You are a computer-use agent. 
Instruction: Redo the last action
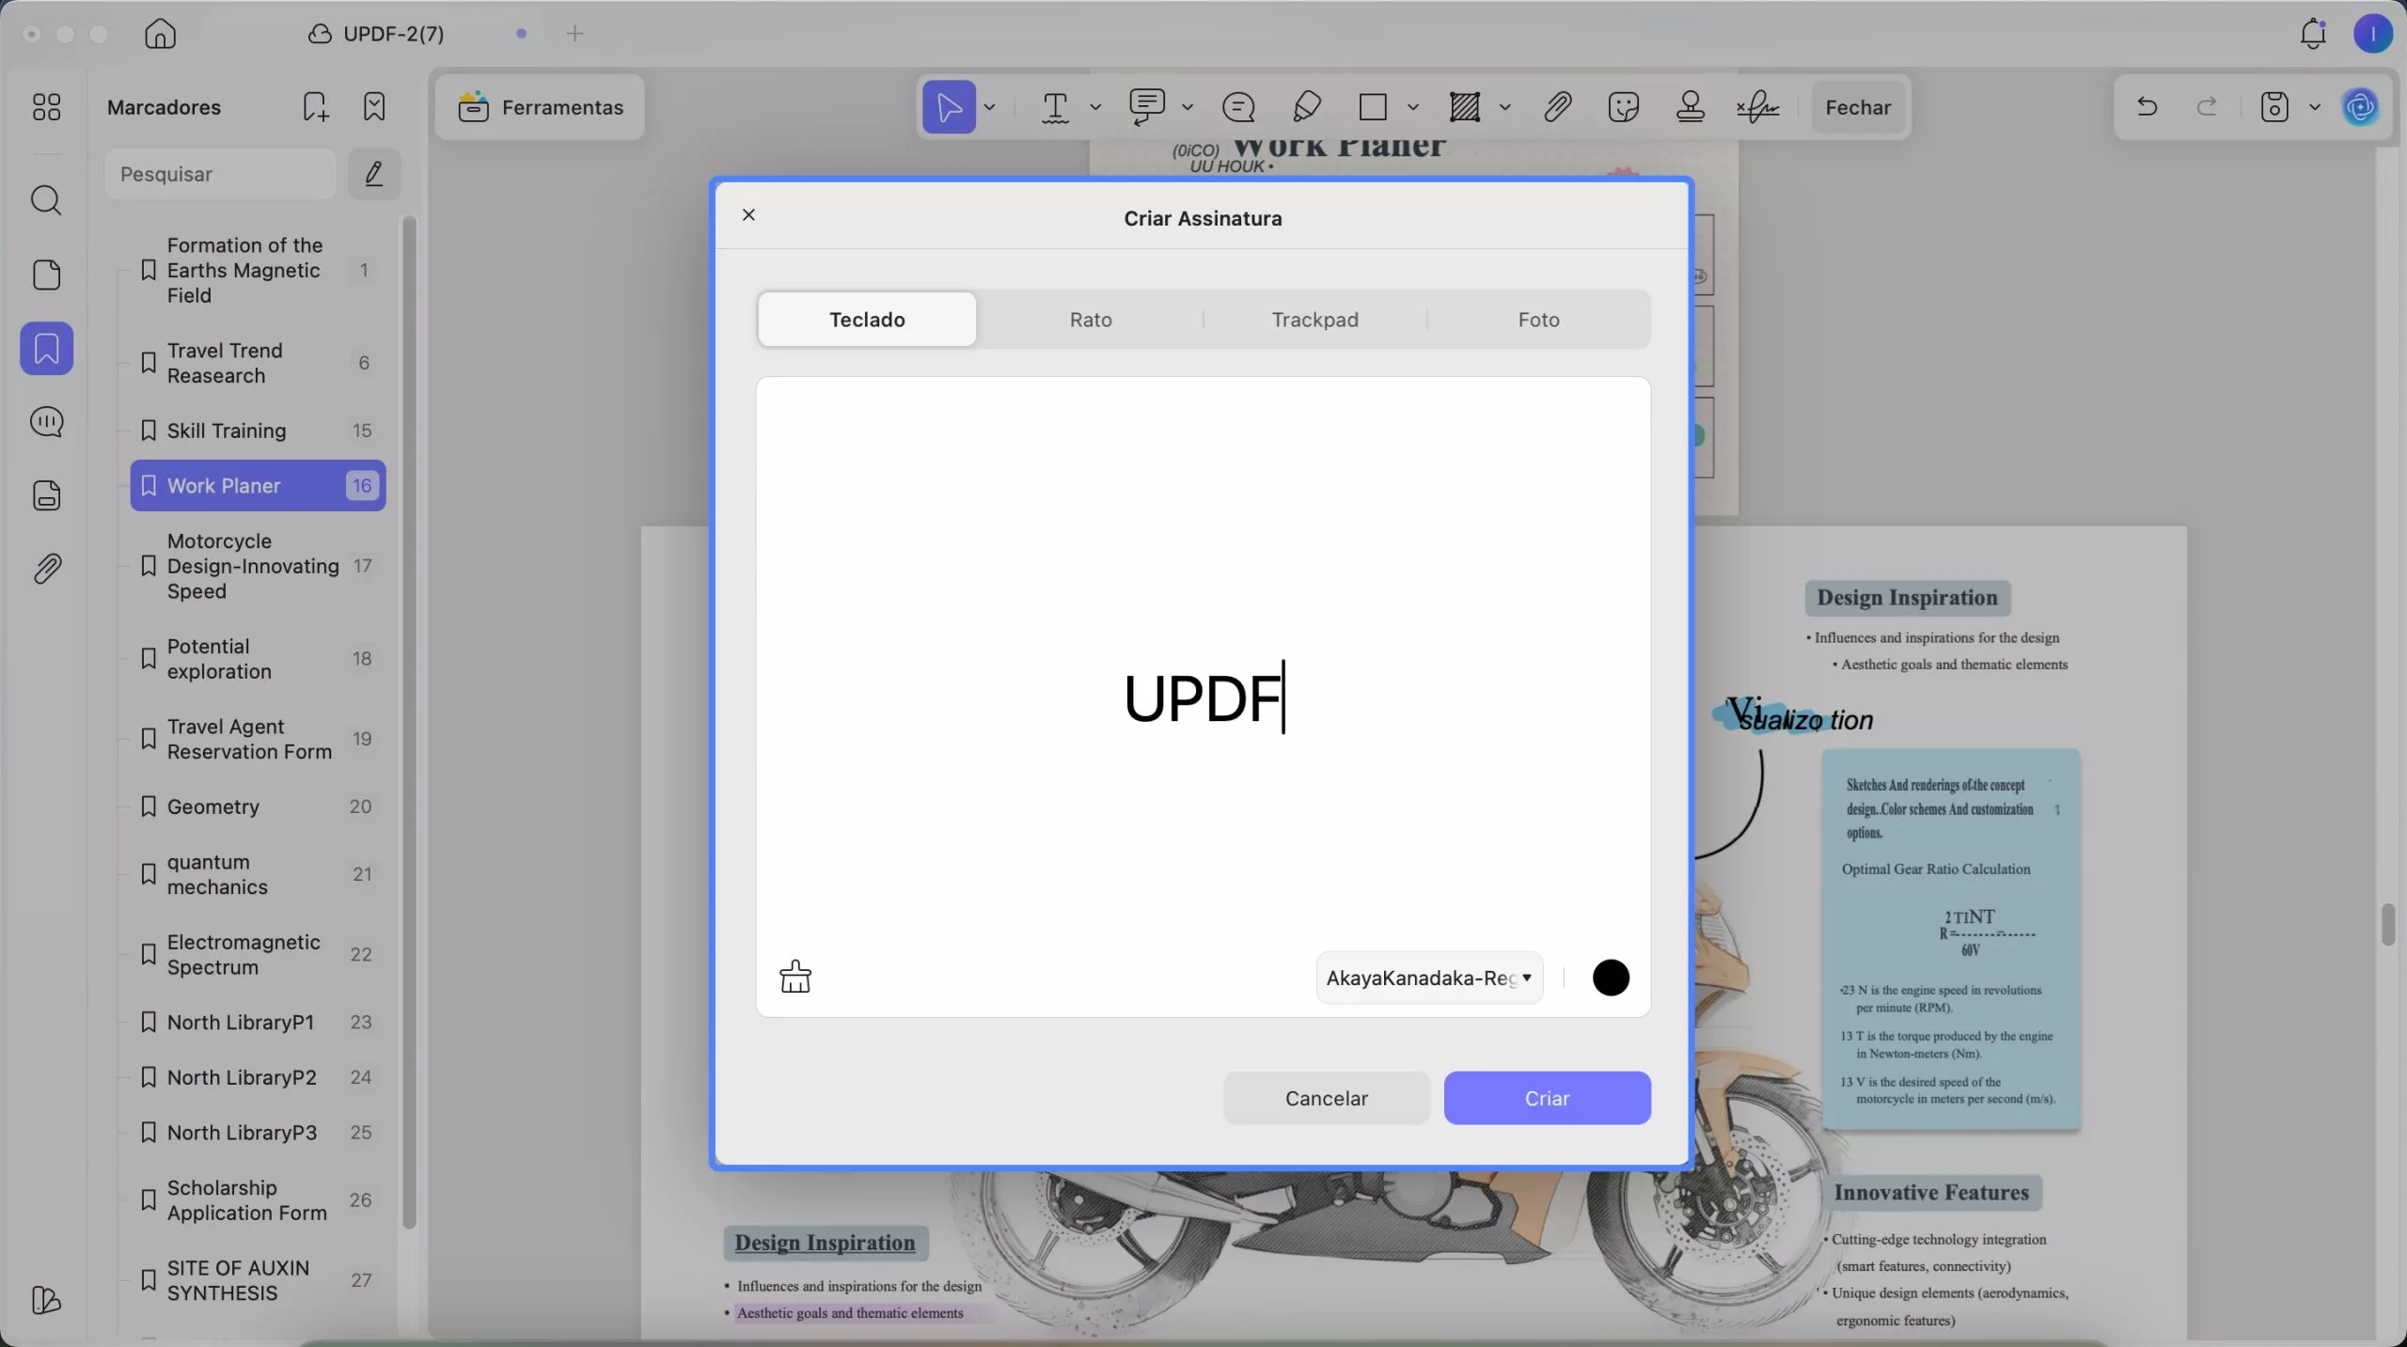point(2207,107)
